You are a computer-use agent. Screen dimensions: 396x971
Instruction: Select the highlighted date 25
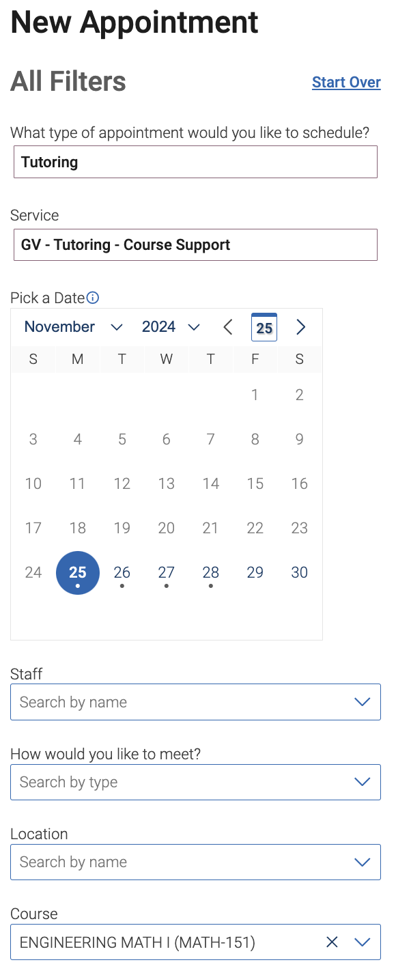(x=78, y=573)
